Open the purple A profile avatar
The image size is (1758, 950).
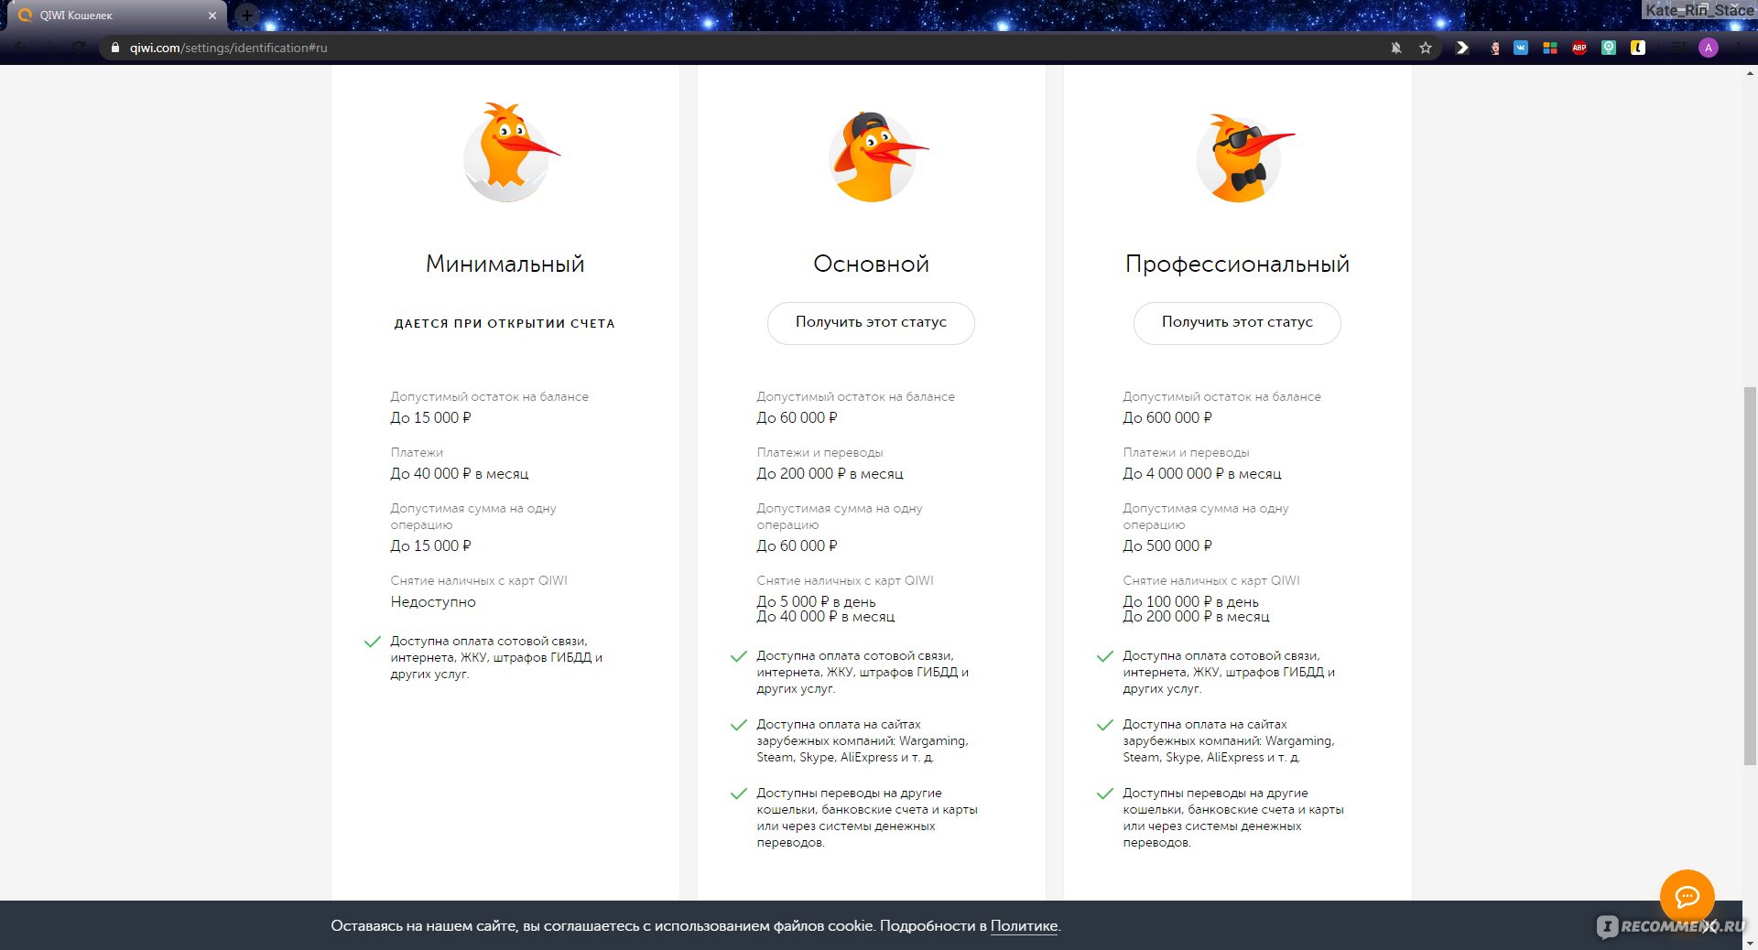(x=1709, y=48)
